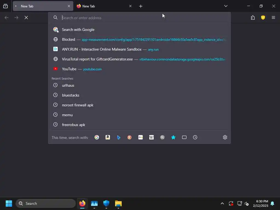Open VirusTotal report for GiftcardGenerator.exe

[x=139, y=59]
